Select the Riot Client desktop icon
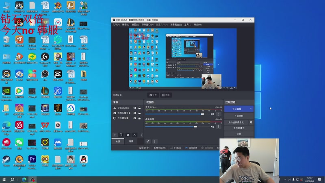Image resolution: width=325 pixels, height=183 pixels. 6,144
